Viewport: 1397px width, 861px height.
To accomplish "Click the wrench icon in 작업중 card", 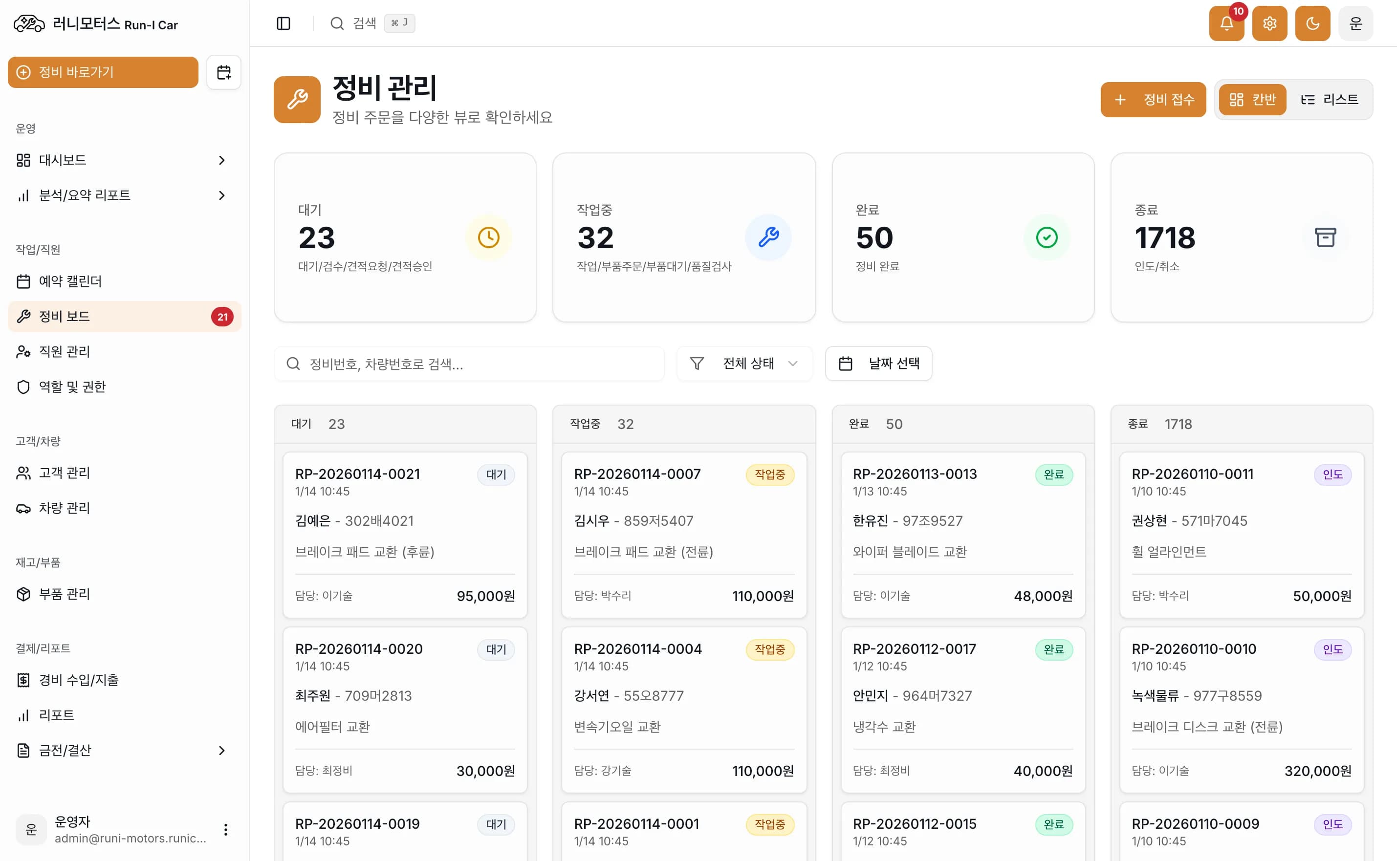I will point(768,237).
